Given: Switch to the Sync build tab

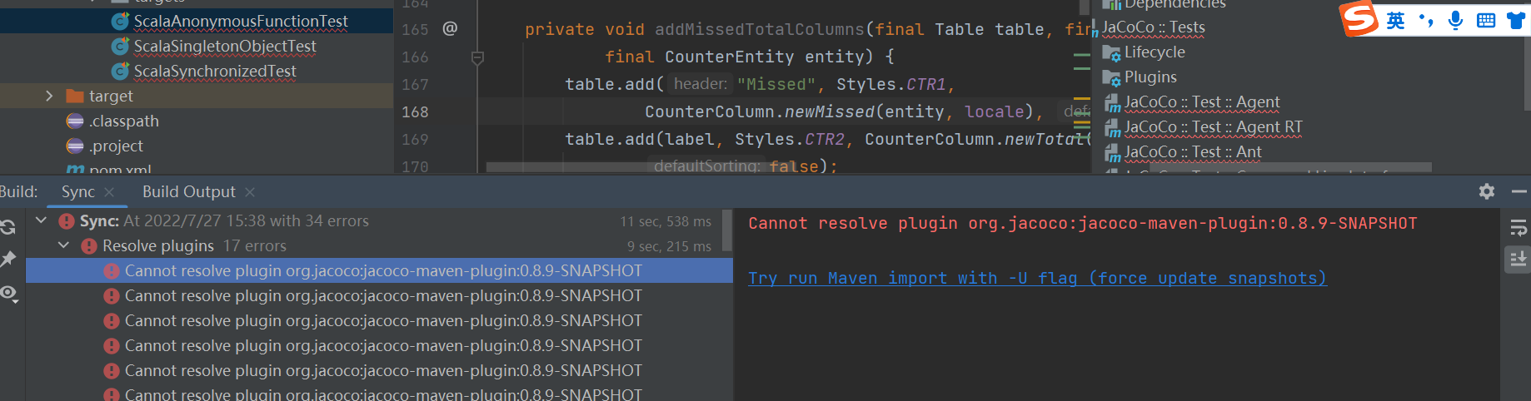Looking at the screenshot, I should tap(77, 192).
